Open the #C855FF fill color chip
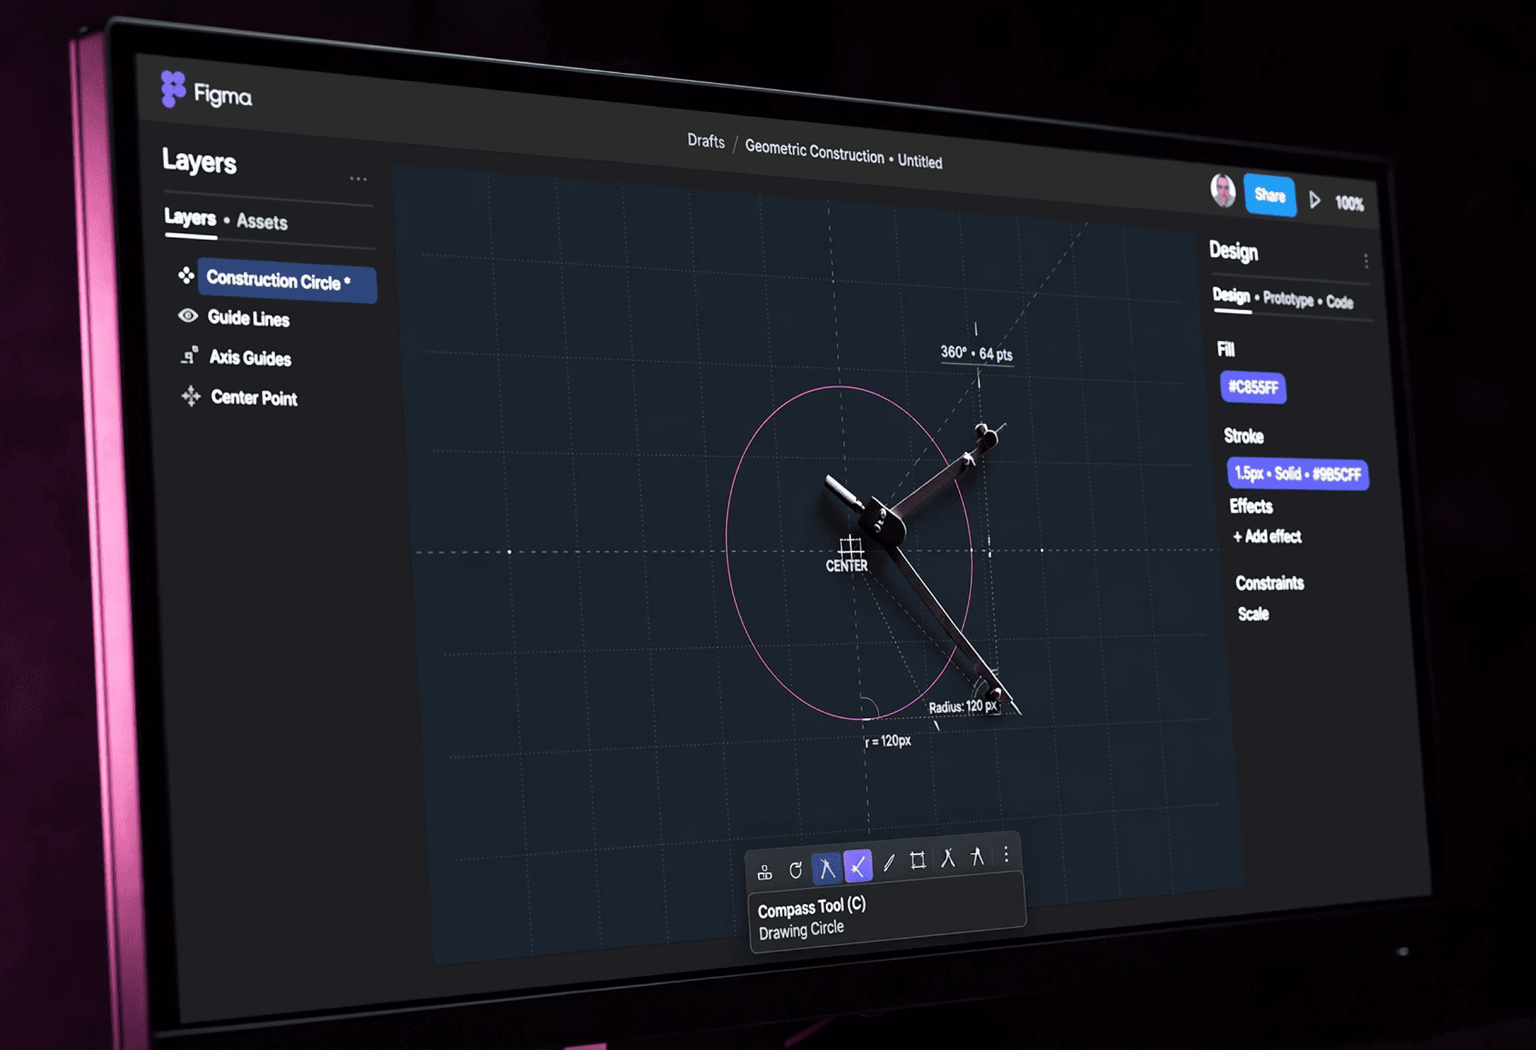Screen dimensions: 1536x1050 click(x=1254, y=387)
